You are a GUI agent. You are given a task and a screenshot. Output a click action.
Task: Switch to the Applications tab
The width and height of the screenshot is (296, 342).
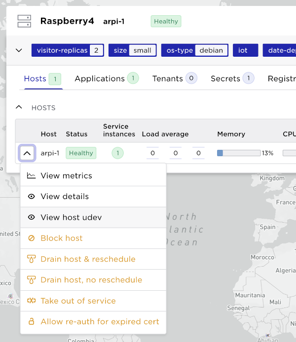pyautogui.click(x=100, y=78)
